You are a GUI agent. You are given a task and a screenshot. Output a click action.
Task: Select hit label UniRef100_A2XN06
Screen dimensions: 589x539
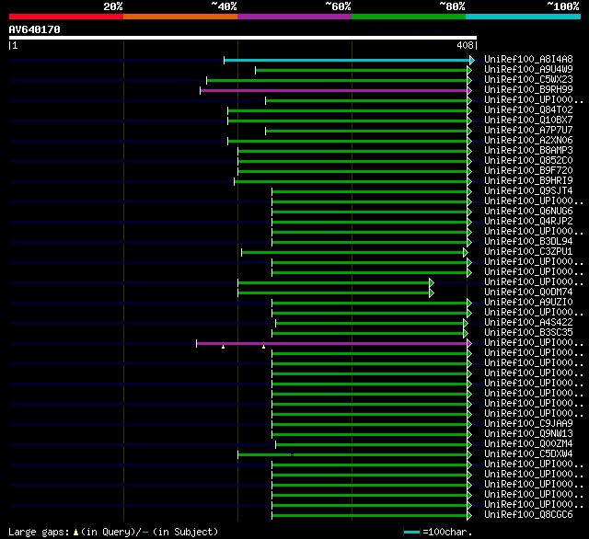tap(528, 141)
